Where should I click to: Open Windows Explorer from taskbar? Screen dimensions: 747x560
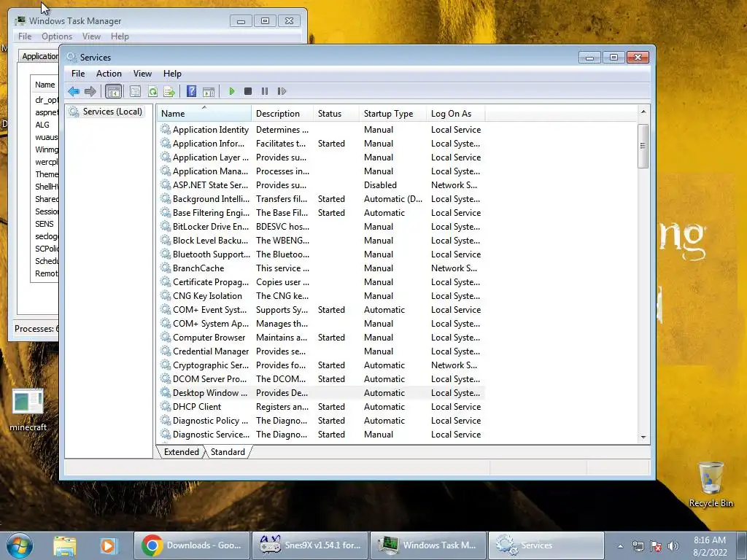(x=65, y=545)
